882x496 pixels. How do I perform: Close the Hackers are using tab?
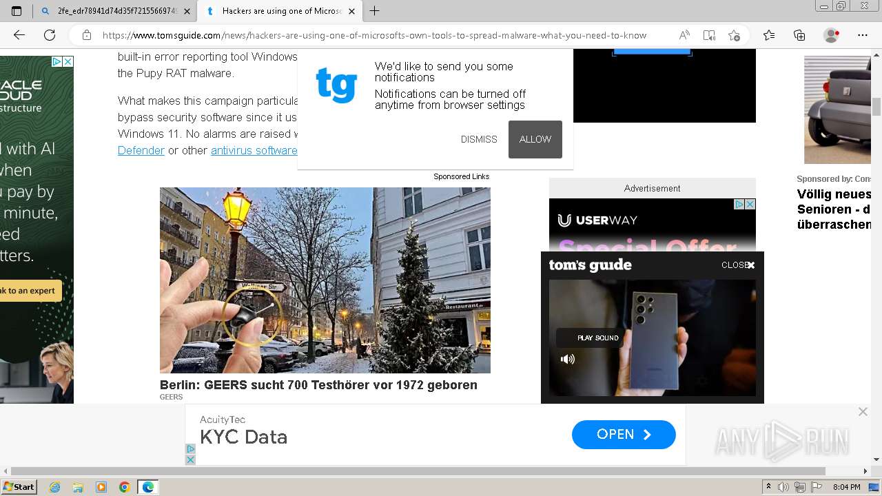click(351, 11)
